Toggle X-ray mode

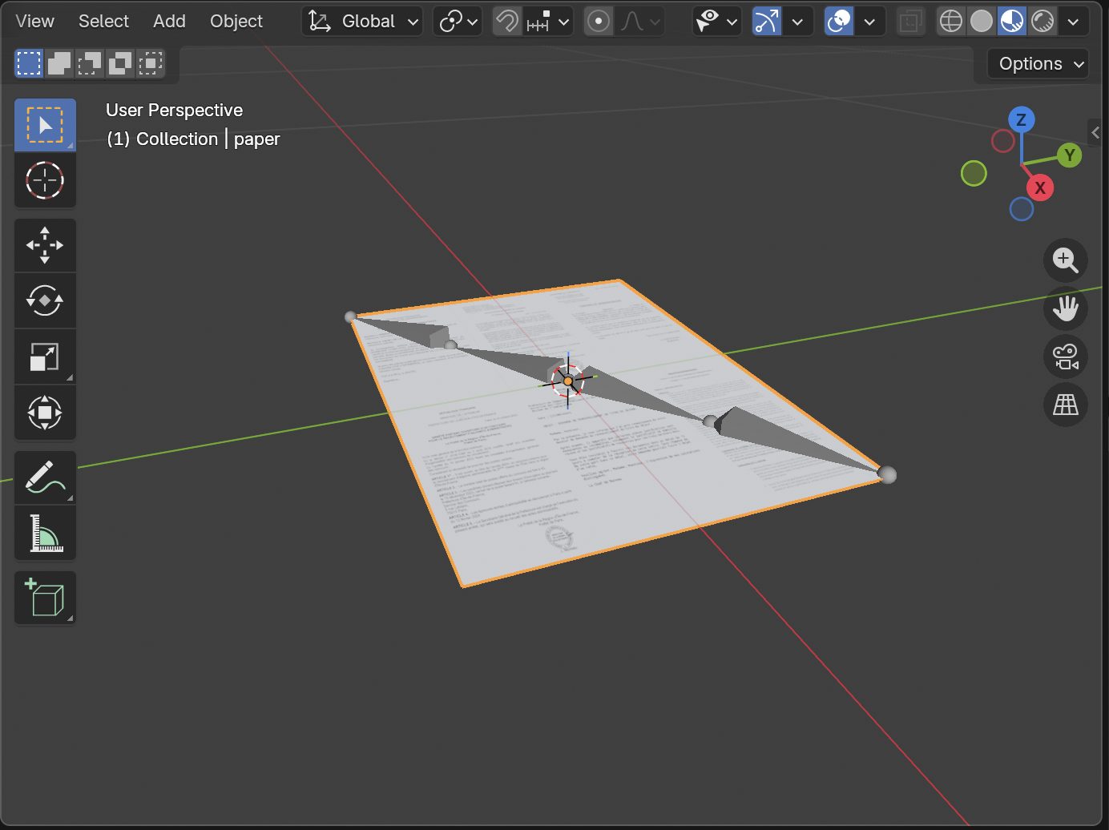point(911,22)
